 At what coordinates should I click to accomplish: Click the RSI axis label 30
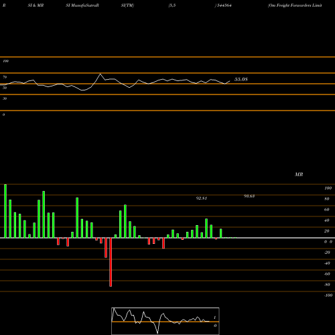pyautogui.click(x=5, y=98)
